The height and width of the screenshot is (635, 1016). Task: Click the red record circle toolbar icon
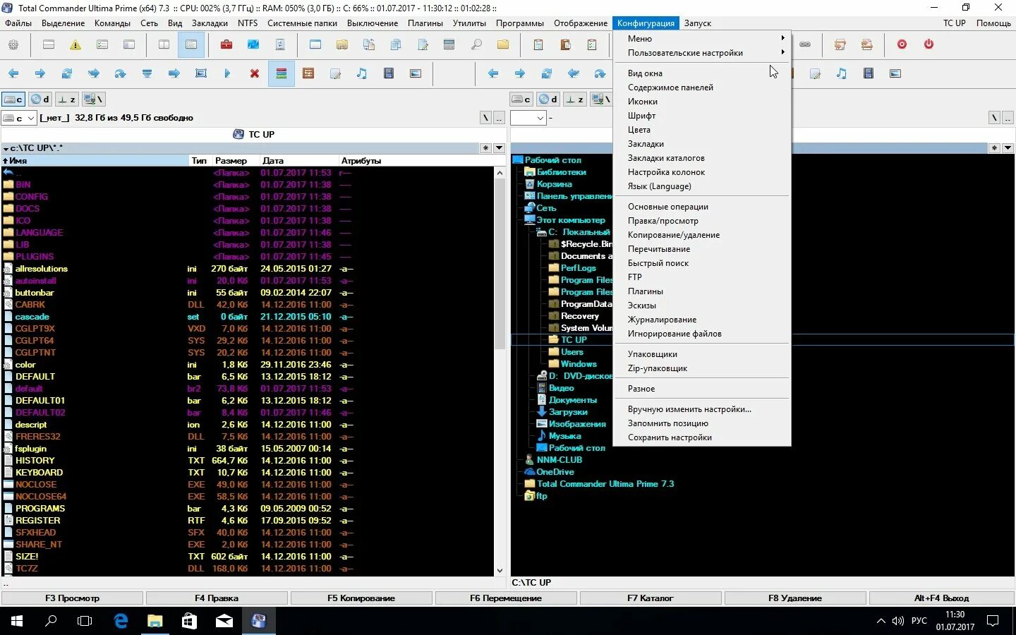point(902,44)
